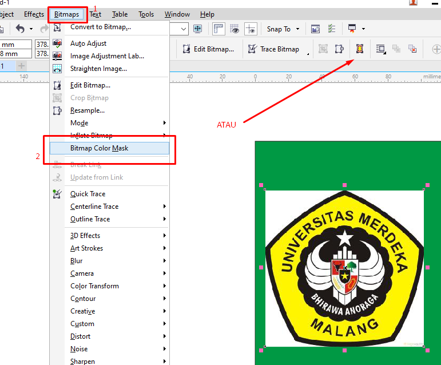This screenshot has height=365, width=441.
Task: Click the Bitmap Color Mask toolbar icon
Action: tap(360, 49)
